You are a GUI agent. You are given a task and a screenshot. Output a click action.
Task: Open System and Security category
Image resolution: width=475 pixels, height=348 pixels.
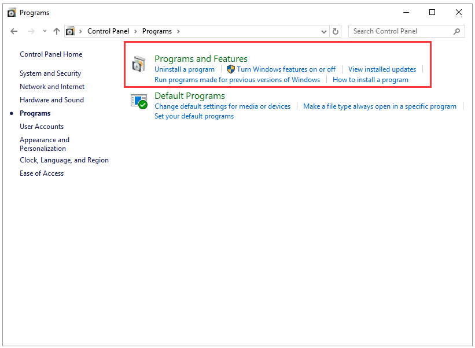click(x=50, y=73)
